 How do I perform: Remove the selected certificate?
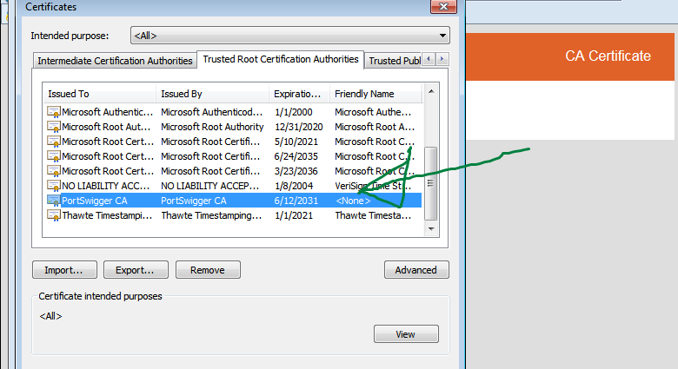click(208, 270)
